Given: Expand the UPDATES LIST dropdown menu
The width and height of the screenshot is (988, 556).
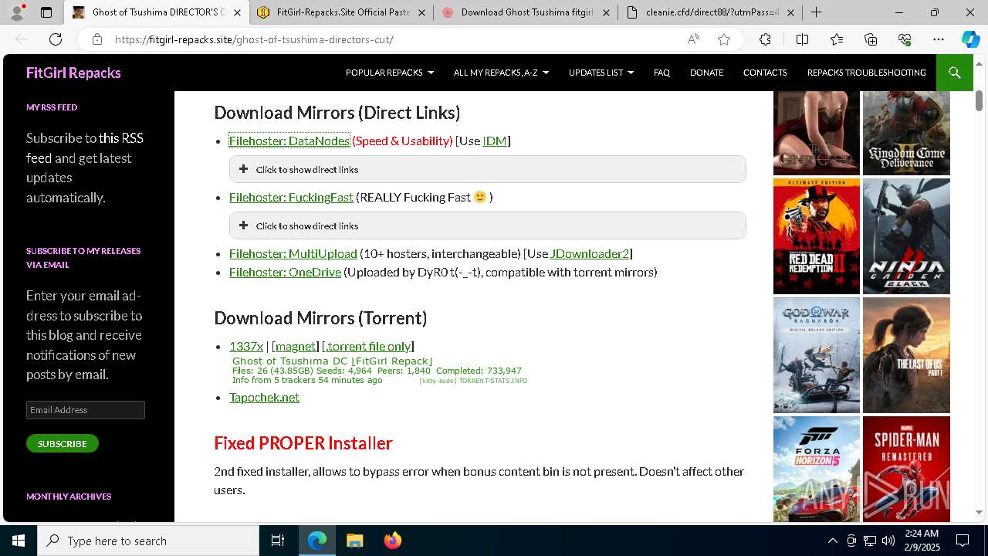Looking at the screenshot, I should [601, 73].
